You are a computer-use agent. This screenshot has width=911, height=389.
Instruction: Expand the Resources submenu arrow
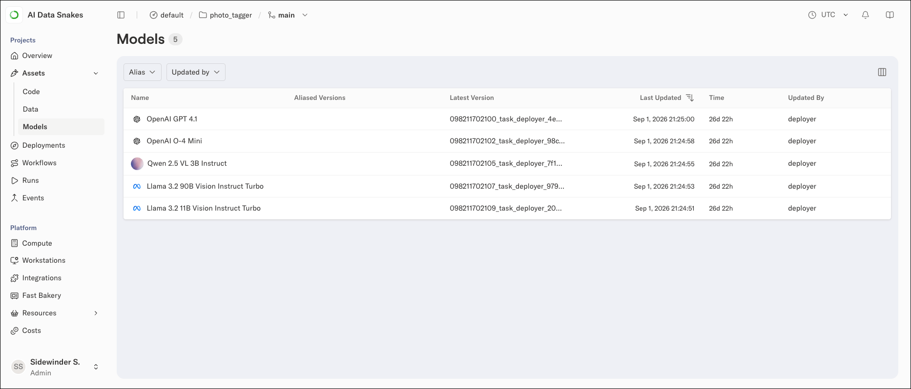coord(96,313)
